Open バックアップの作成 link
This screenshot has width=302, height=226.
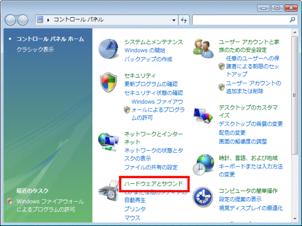coord(148,59)
